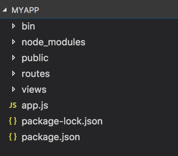Select the MYAPP project header label
This screenshot has width=178, height=156.
click(x=25, y=10)
